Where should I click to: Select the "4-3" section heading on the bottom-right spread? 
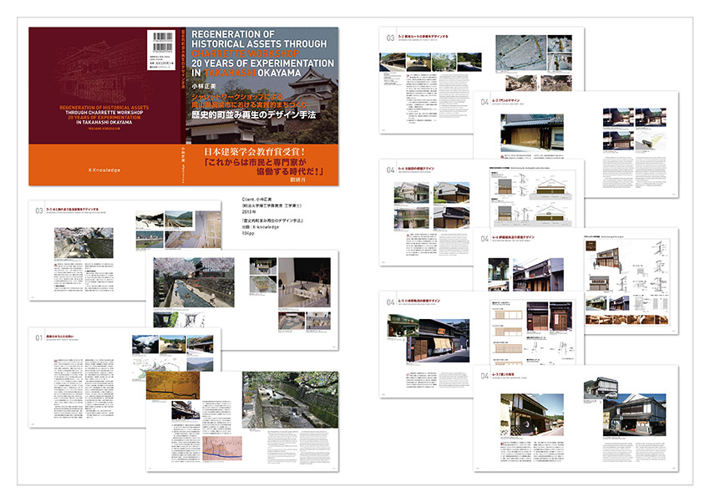click(x=504, y=375)
